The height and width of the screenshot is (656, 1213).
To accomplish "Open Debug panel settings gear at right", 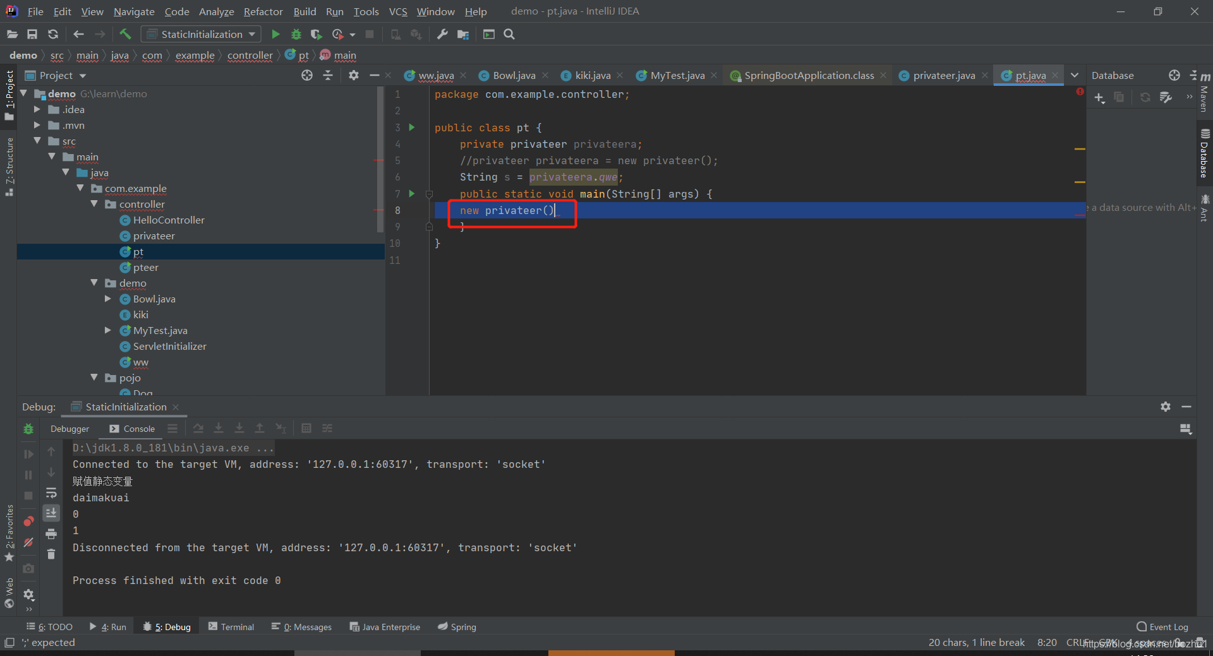I will tap(1166, 407).
